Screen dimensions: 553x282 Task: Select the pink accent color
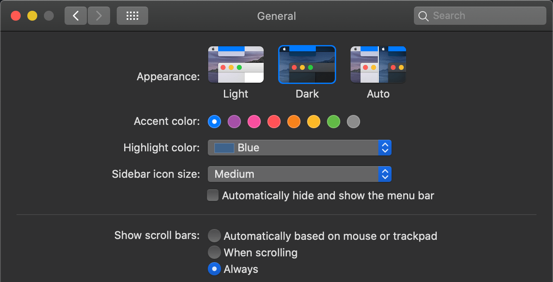coord(254,122)
